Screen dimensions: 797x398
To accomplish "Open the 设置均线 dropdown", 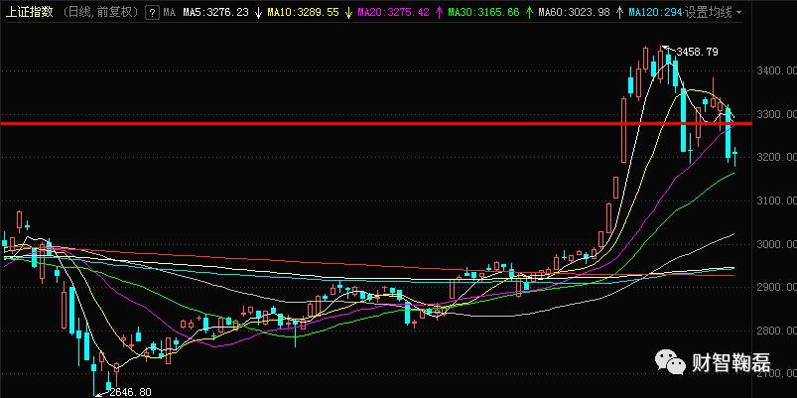I will coord(713,13).
